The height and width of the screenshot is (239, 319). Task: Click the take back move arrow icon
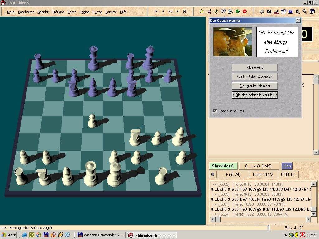coord(170,12)
